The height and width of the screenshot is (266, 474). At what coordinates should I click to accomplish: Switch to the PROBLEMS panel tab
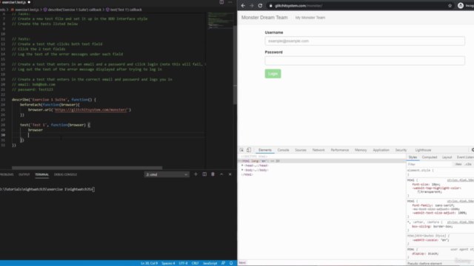(x=7, y=174)
